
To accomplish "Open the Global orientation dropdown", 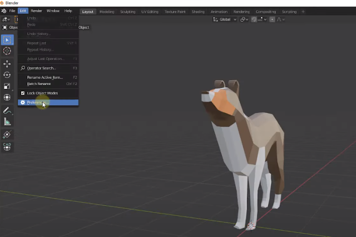I will tap(225, 19).
